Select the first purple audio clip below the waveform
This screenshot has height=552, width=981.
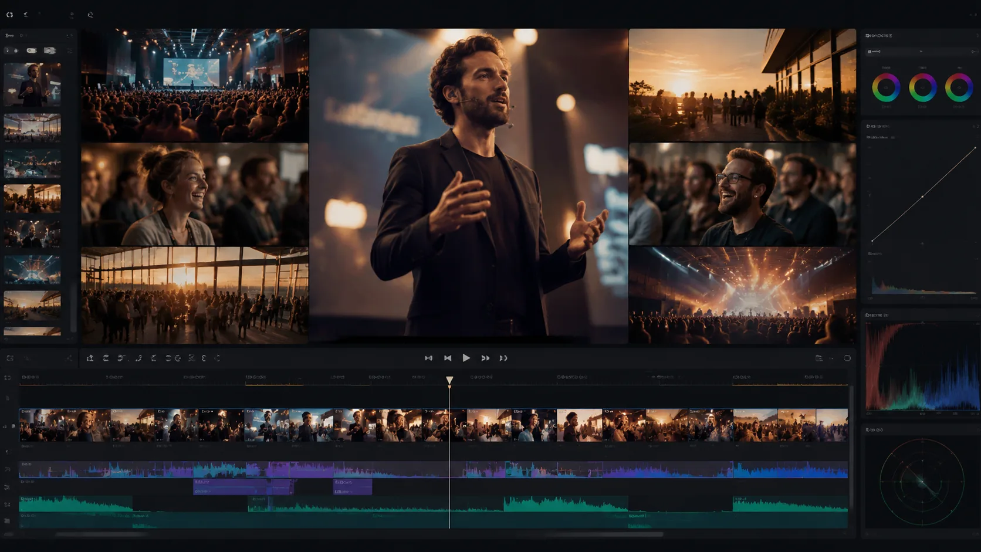pyautogui.click(x=243, y=487)
